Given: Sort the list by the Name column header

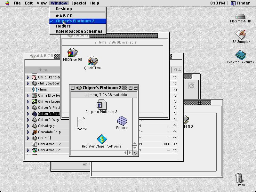Looking at the screenshot, I should [43, 70].
